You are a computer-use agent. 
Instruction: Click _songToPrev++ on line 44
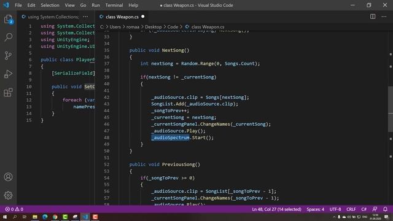[x=170, y=110]
